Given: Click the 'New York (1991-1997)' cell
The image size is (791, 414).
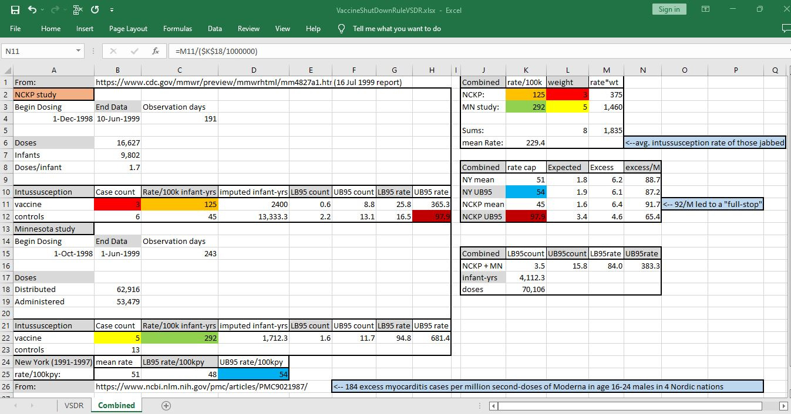Looking at the screenshot, I should coord(53,362).
